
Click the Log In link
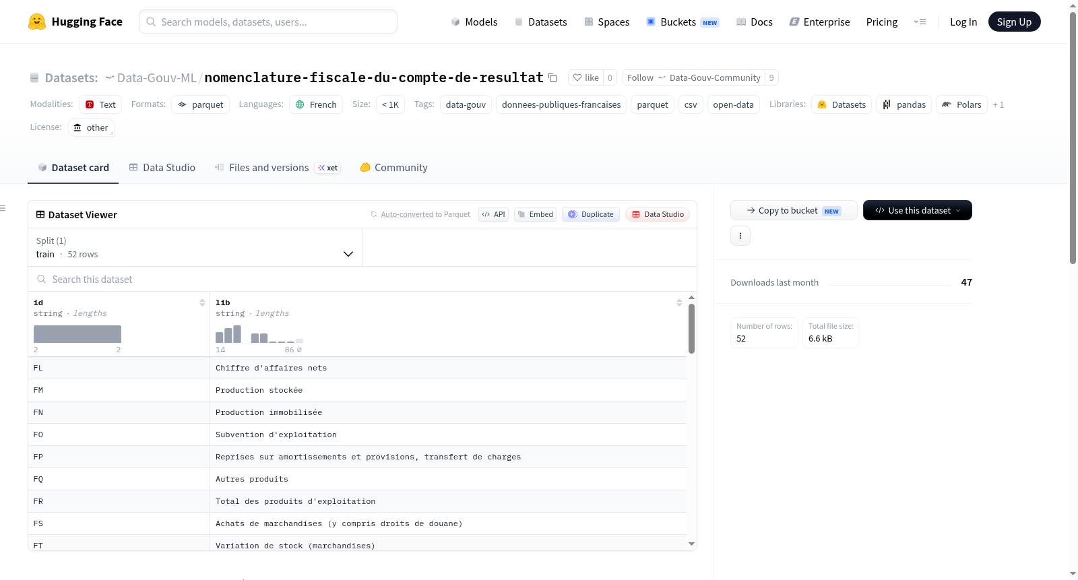(x=963, y=22)
